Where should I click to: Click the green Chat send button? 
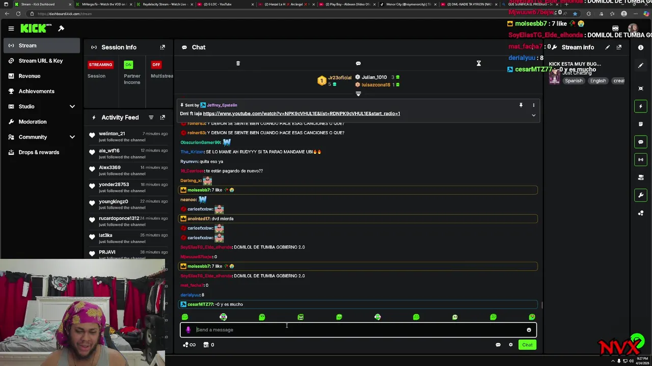(x=527, y=345)
